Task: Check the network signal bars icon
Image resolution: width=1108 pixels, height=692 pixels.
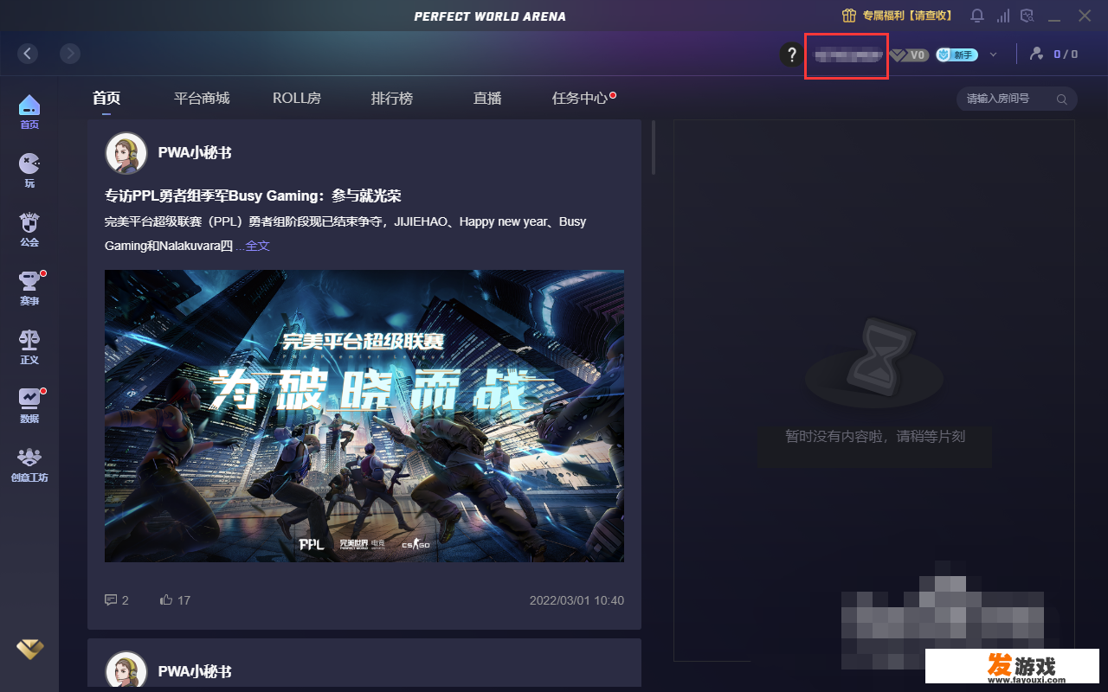Action: [x=1003, y=16]
